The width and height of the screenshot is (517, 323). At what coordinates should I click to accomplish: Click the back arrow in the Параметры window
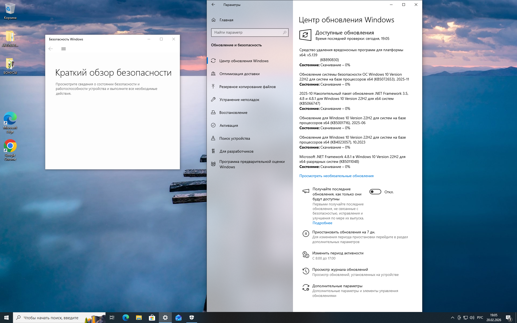[x=213, y=5]
